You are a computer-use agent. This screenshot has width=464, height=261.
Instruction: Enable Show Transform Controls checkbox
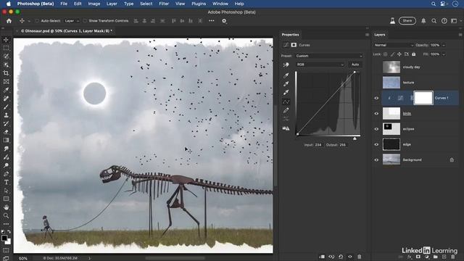coord(85,21)
